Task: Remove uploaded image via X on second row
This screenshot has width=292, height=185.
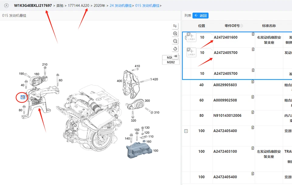Action: click(189, 49)
